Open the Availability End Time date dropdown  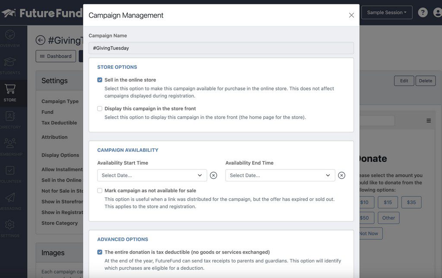pos(280,175)
